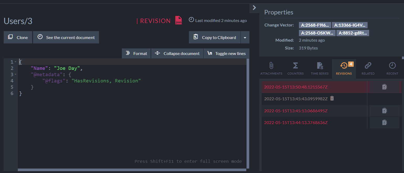Switch to Time Series tab
The width and height of the screenshot is (404, 173).
coord(320,69)
